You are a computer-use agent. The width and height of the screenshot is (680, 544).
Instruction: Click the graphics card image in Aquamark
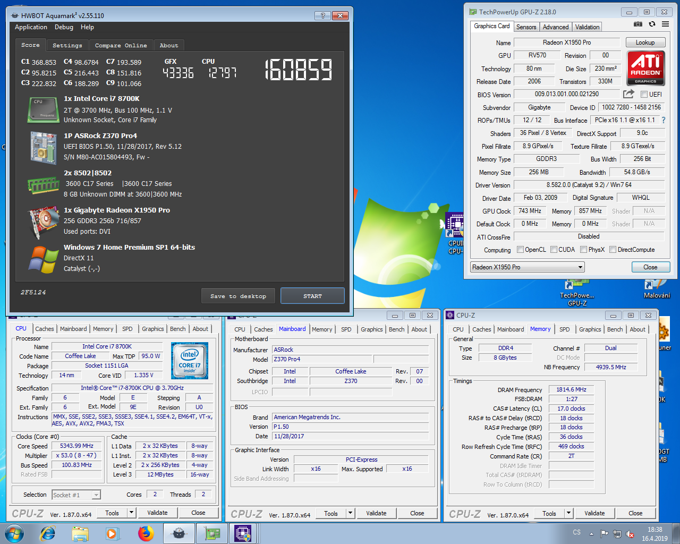pyautogui.click(x=44, y=222)
